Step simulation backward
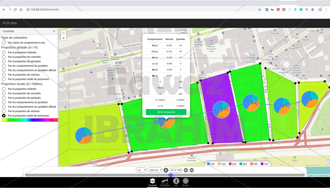330x188 pixels. (186, 170)
